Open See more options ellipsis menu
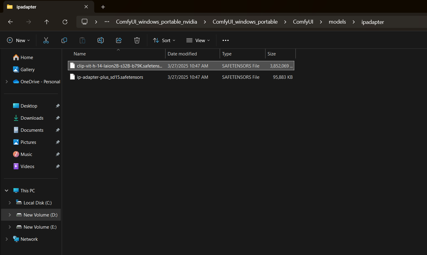427x255 pixels. 225,40
